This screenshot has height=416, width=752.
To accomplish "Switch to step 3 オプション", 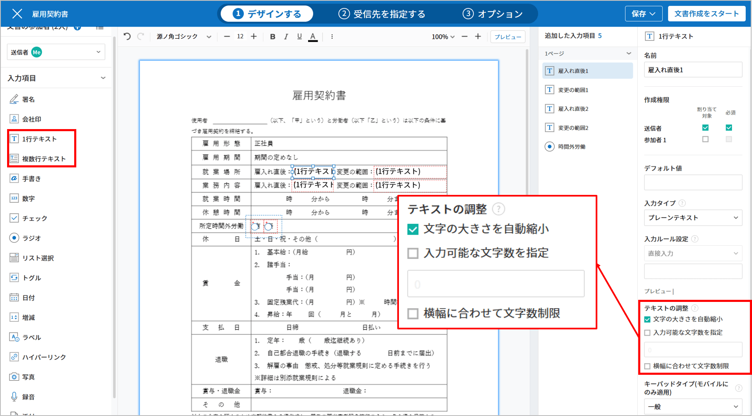I will tap(493, 14).
